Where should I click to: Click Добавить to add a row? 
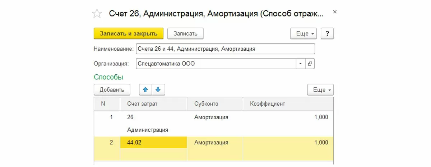(x=112, y=90)
